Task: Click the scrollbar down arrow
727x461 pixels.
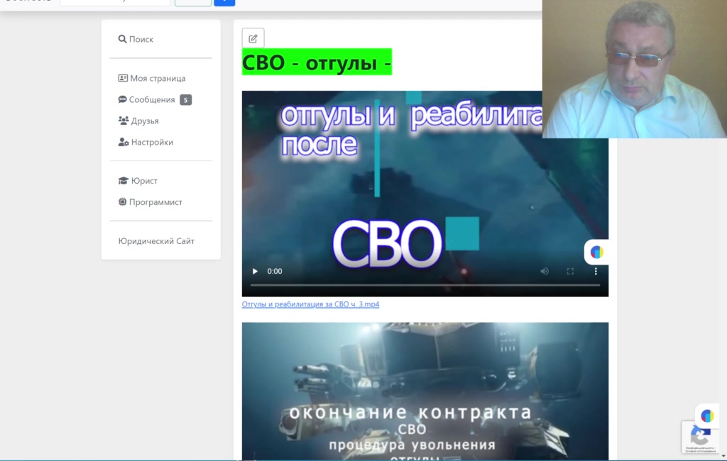Action: 723,456
